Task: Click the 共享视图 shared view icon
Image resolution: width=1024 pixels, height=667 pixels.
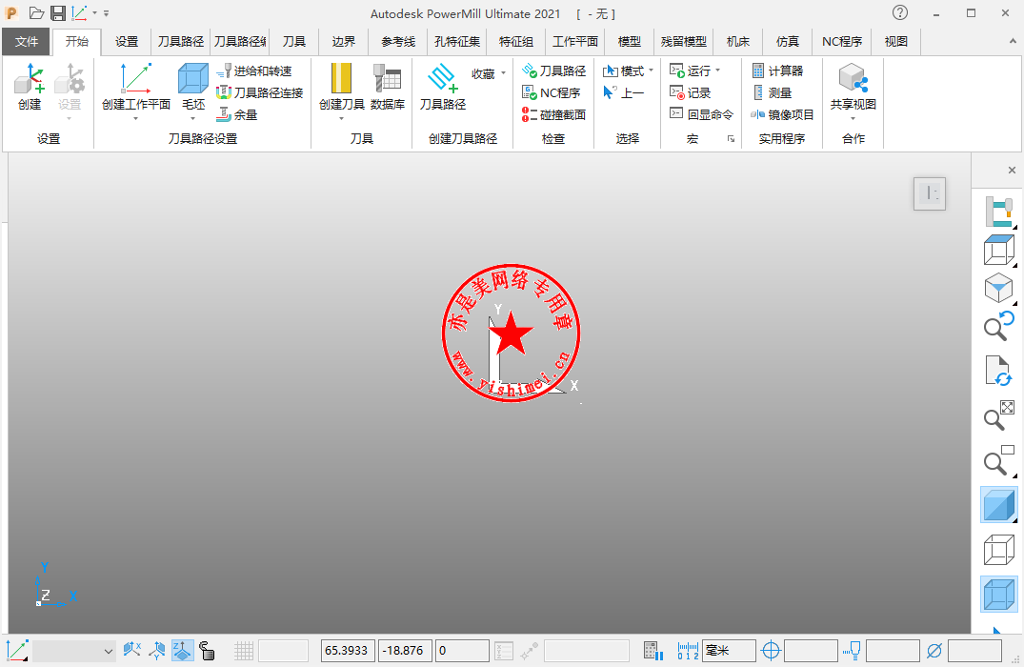Action: click(x=853, y=80)
